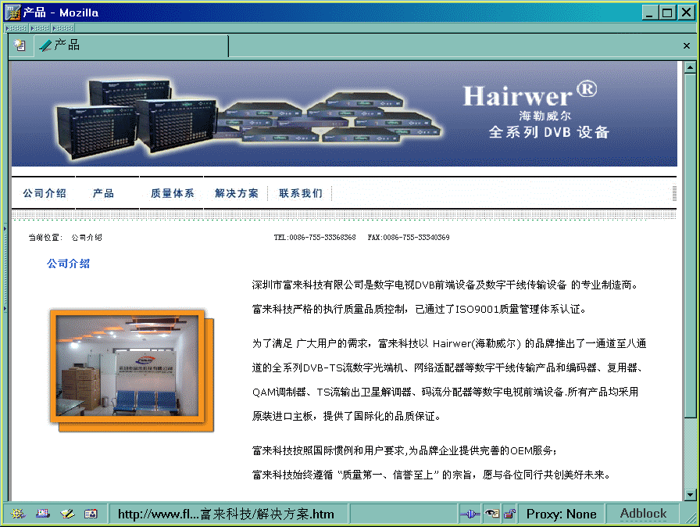Open the 联系我们 navigation link
The width and height of the screenshot is (700, 527).
tap(301, 193)
